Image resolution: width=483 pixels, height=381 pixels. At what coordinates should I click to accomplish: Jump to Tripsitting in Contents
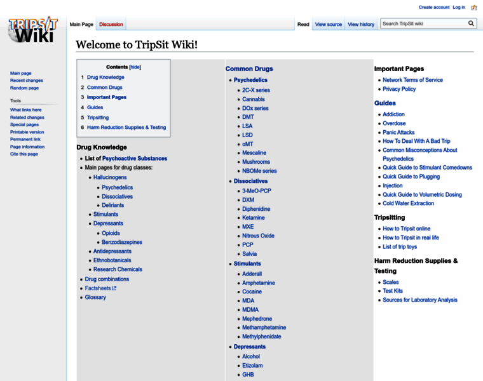[x=98, y=117]
